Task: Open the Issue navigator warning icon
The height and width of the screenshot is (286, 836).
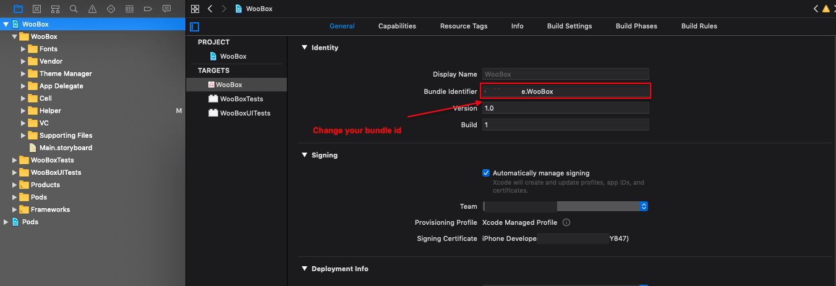Action: click(92, 9)
